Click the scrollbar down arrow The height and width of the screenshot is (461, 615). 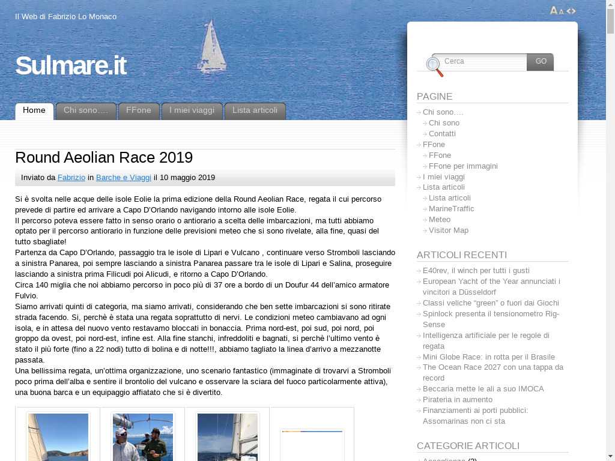[610, 456]
